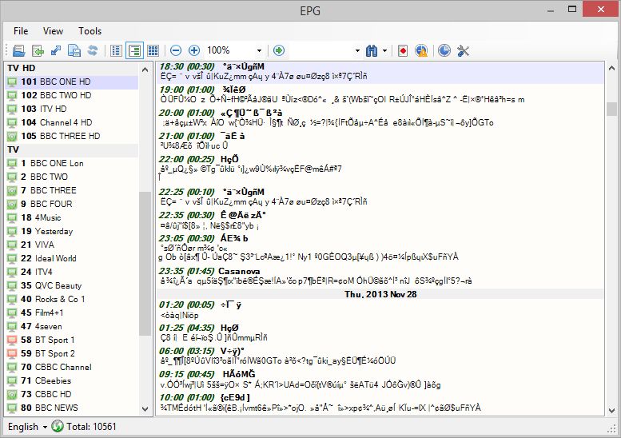Click the refresh arrows toolbar icon
The height and width of the screenshot is (438, 621).
pyautogui.click(x=93, y=50)
